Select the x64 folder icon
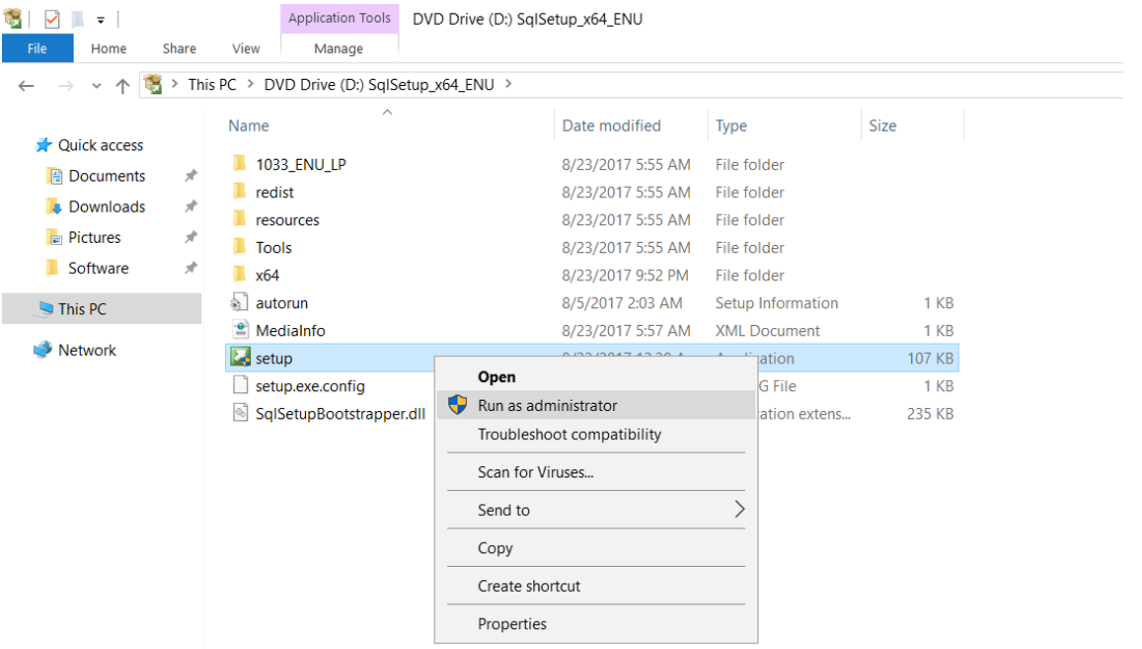The image size is (1142, 649). [240, 275]
